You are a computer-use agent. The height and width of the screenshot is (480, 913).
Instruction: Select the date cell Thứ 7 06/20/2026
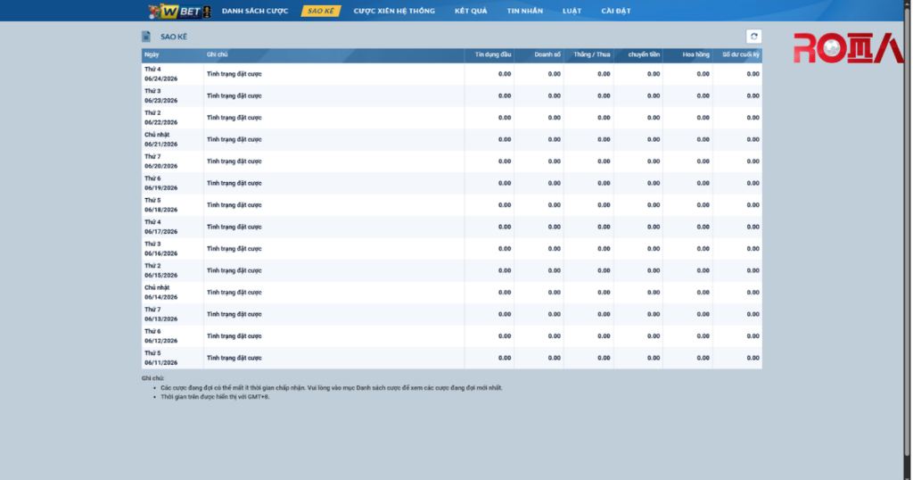point(172,161)
